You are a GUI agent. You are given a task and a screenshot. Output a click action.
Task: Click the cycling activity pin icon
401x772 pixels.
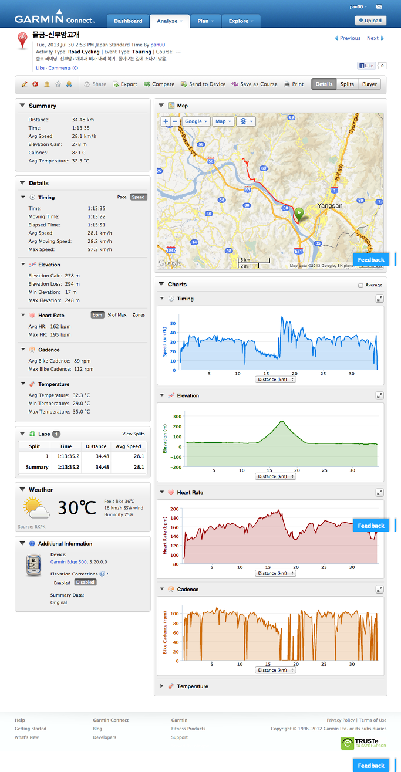coord(23,42)
